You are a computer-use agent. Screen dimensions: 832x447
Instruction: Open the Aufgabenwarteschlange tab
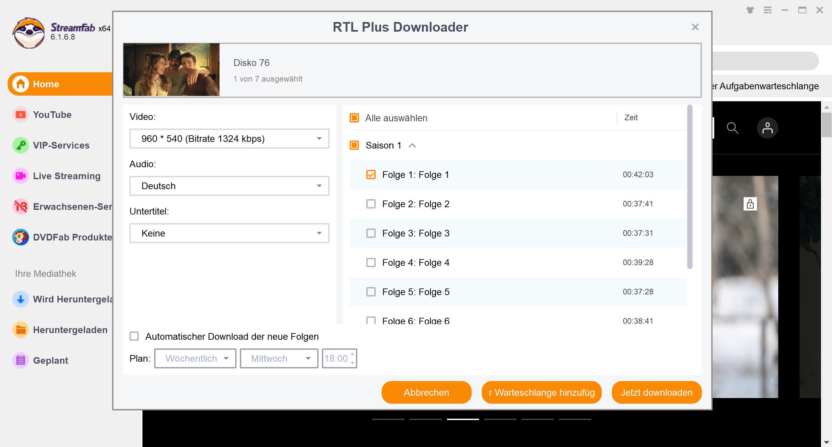pos(765,86)
